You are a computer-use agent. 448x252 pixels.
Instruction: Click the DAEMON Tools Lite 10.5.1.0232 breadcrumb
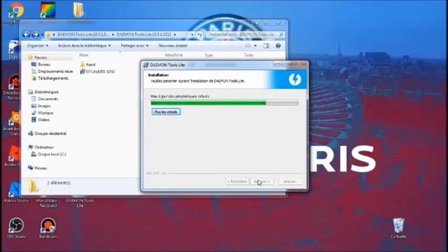tap(143, 34)
